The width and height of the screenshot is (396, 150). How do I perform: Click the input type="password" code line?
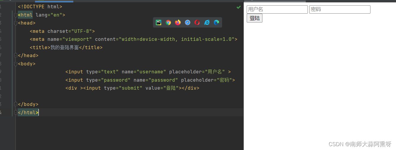click(150, 80)
